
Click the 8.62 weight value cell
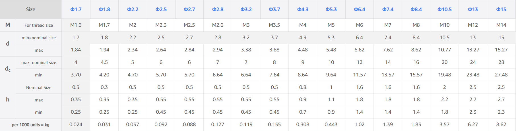point(501,124)
